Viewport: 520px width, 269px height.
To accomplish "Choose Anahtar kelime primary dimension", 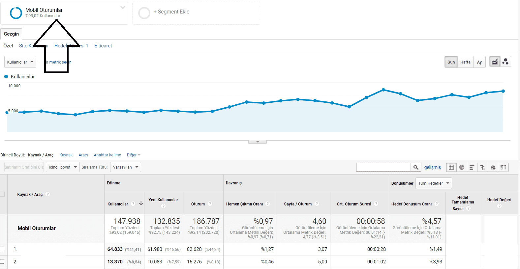I will click(107, 155).
